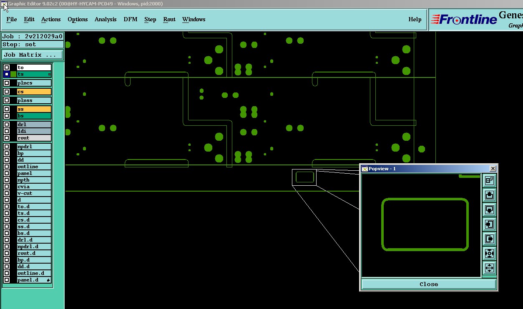Select the npdrl layer name
523x309 pixels.
34,147
